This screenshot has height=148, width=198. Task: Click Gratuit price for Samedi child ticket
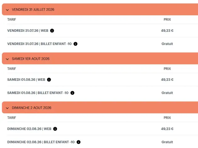(x=167, y=93)
